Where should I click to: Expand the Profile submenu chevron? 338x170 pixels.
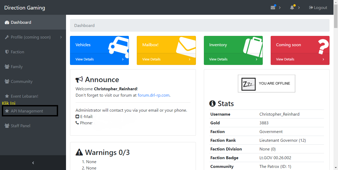pyautogui.click(x=61, y=37)
